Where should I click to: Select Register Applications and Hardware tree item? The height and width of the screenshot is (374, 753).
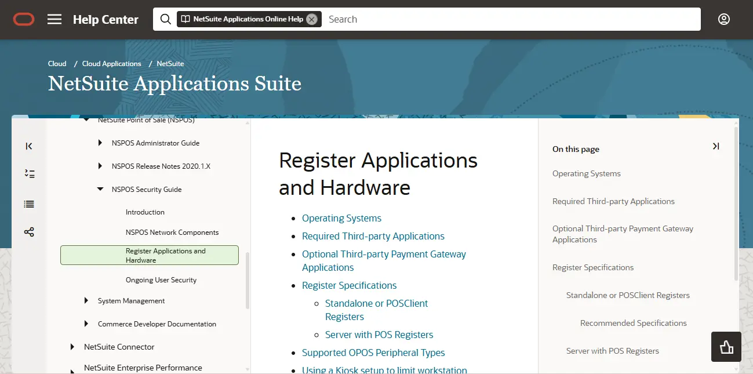[150, 255]
